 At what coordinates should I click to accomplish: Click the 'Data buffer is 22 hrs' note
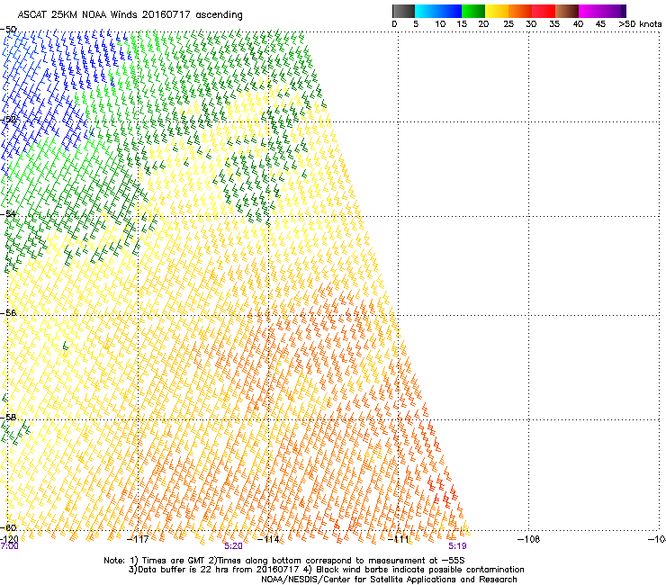tap(326, 570)
